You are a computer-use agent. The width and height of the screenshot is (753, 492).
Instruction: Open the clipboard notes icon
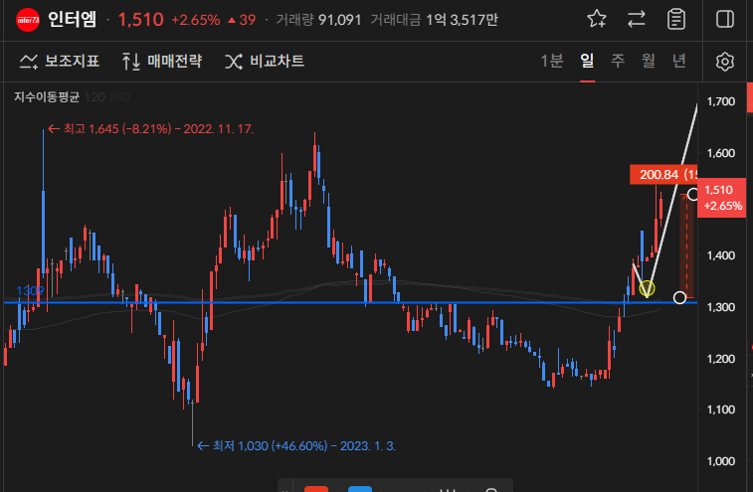click(676, 20)
